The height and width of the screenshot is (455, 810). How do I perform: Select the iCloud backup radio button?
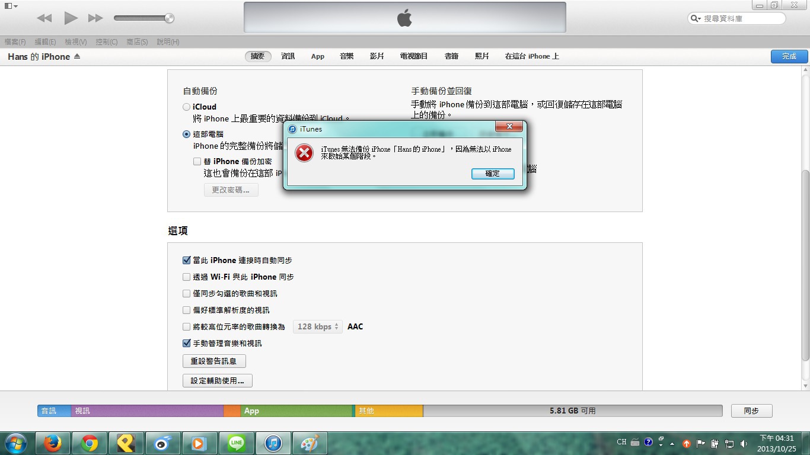[x=186, y=107]
